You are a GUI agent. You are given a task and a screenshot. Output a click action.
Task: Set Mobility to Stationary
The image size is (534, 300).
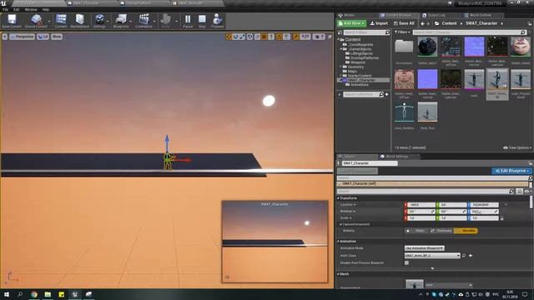(441, 231)
